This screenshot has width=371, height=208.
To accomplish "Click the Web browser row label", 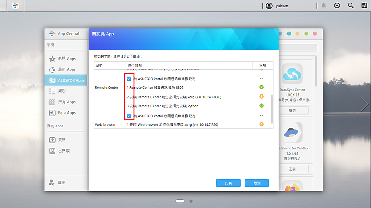I will [105, 125].
